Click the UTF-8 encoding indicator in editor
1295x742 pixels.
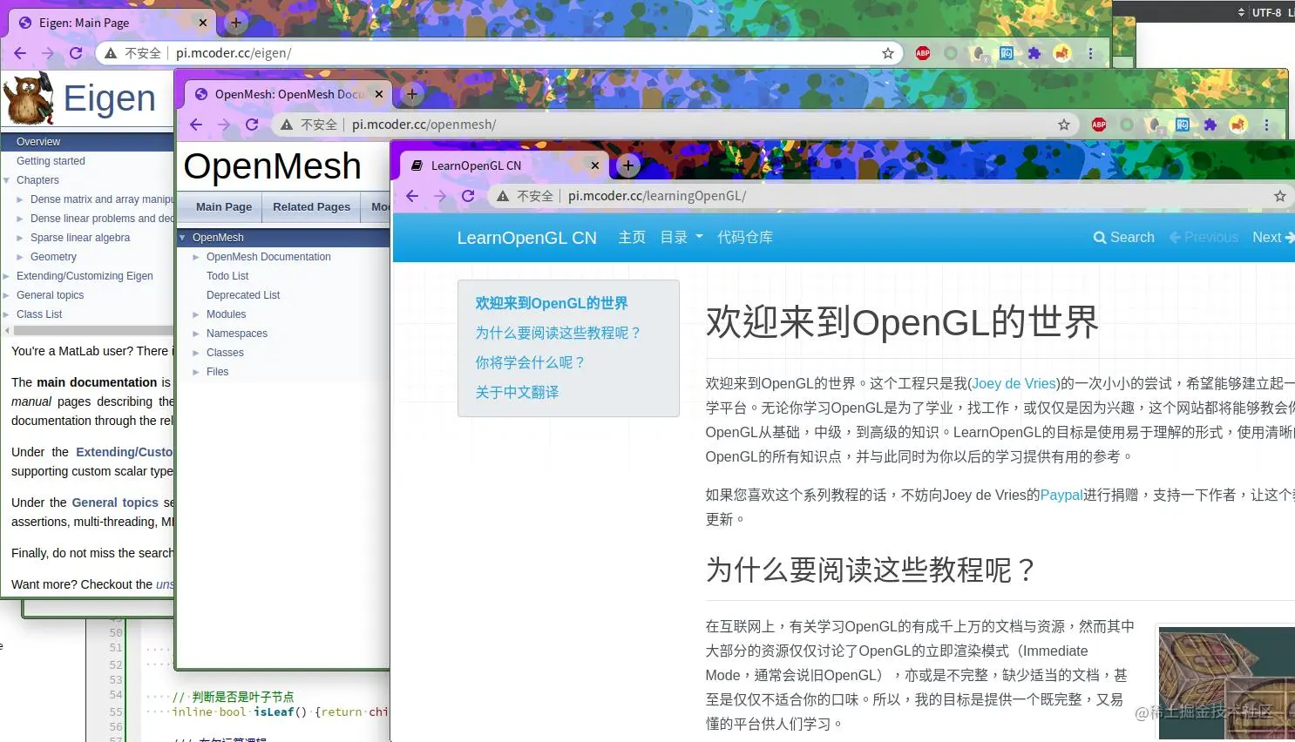[x=1266, y=12]
